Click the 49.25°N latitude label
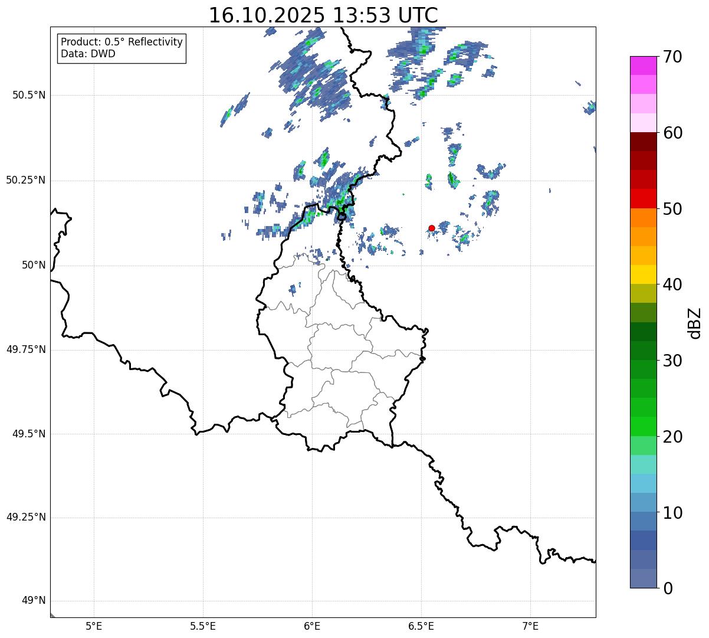 (x=26, y=518)
